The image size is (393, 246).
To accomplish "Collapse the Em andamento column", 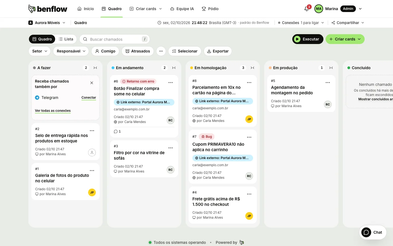I will 174,68.
